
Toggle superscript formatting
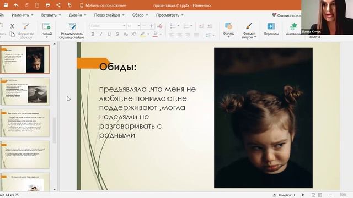point(133,34)
